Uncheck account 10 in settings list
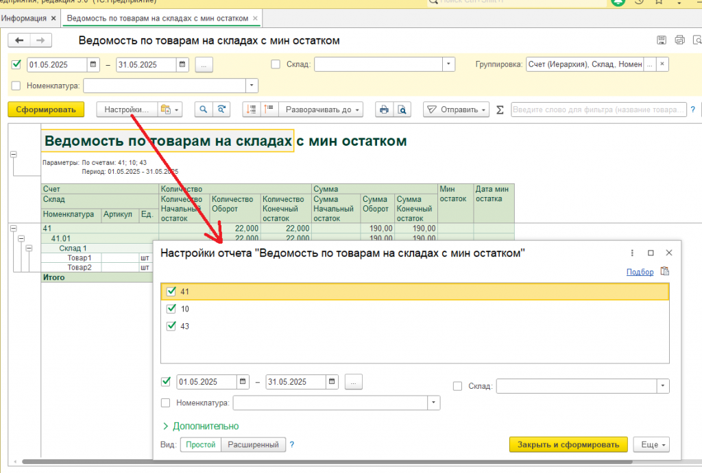This screenshot has height=473, width=702. click(171, 309)
